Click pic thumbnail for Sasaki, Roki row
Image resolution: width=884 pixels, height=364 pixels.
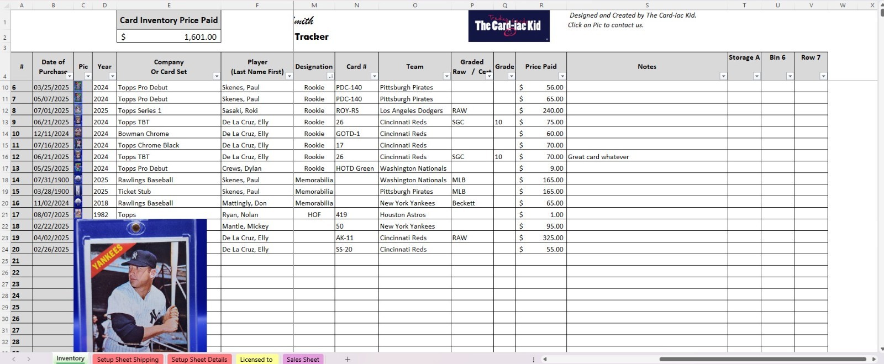(78, 110)
